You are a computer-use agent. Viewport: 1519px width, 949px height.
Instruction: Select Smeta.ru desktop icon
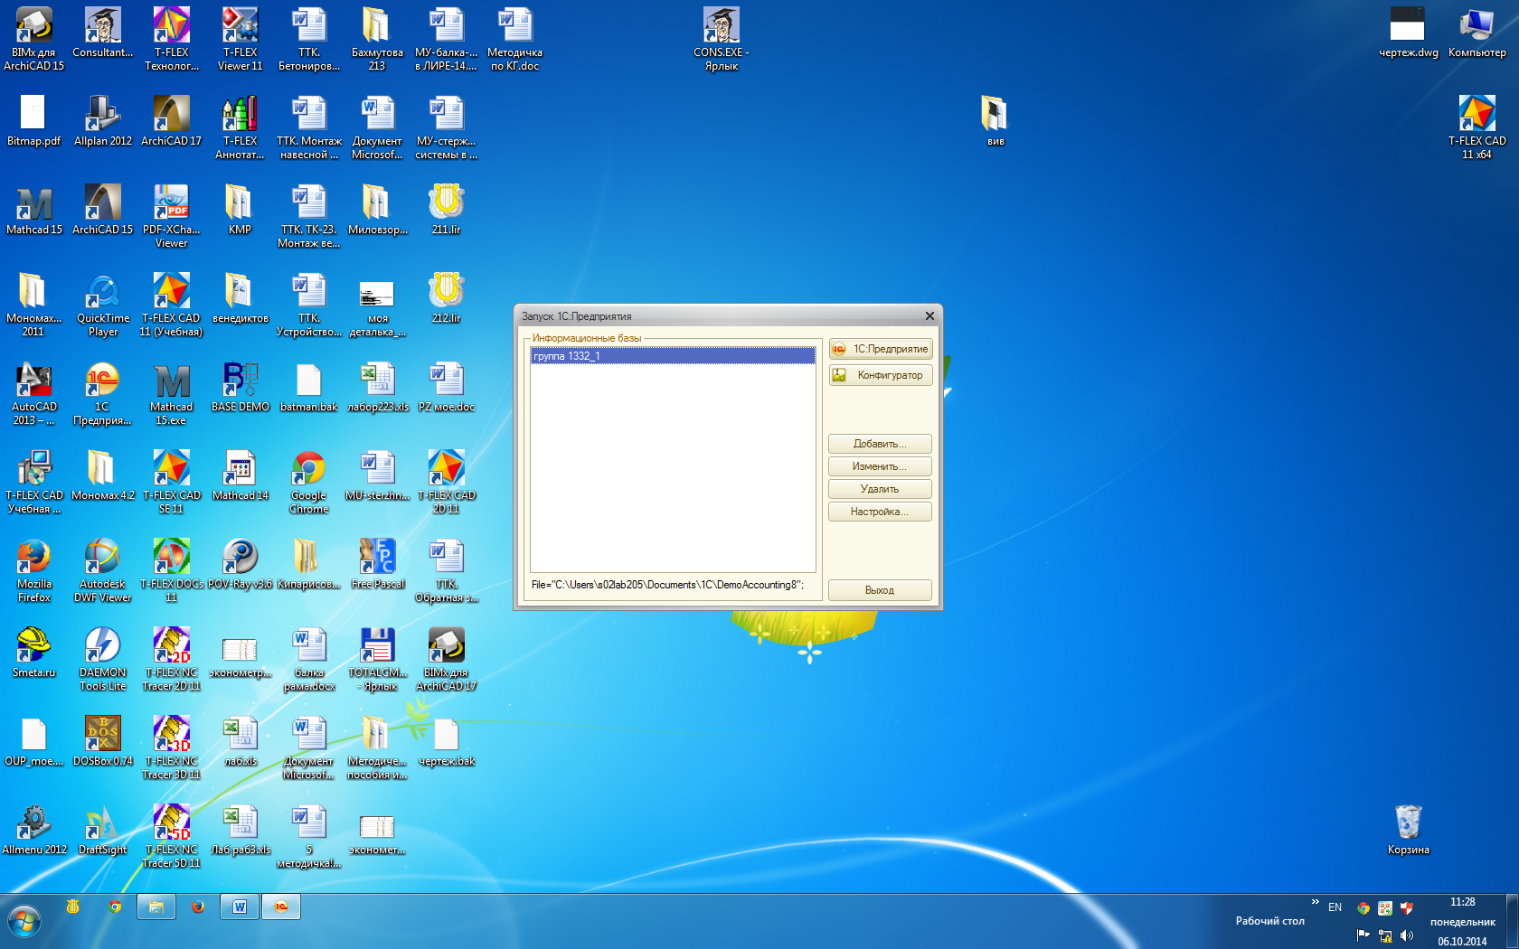point(33,653)
